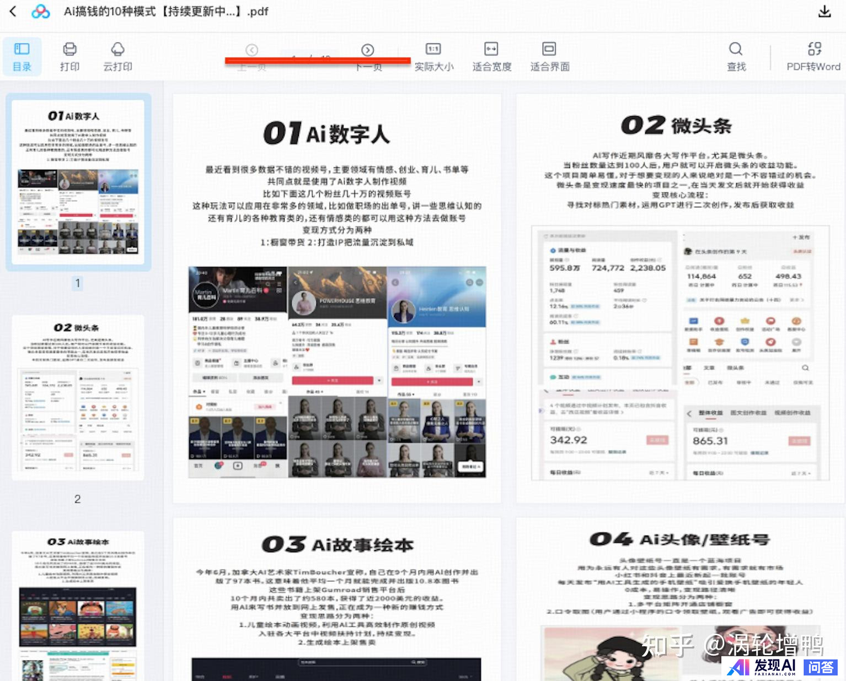Click the 01 Ai数字人 page in main view
Image resolution: width=846 pixels, height=681 pixels.
[337, 298]
